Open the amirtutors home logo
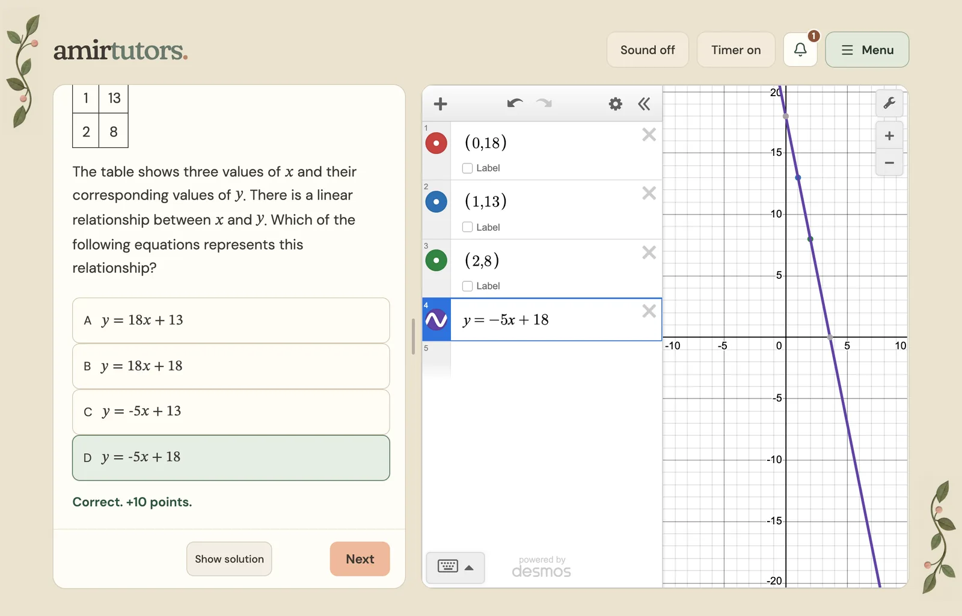Screen dimensions: 962x616 [x=120, y=50]
